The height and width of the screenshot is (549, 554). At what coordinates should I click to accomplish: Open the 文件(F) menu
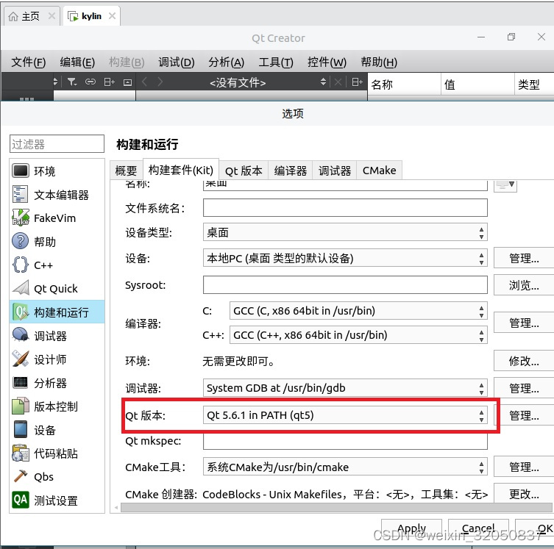click(28, 62)
